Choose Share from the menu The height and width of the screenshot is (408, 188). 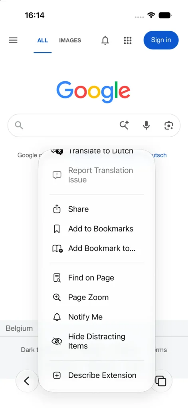(97, 209)
